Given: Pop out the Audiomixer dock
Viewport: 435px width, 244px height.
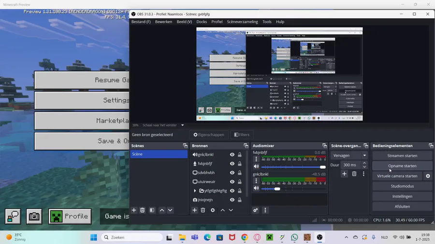Looking at the screenshot, I should pos(324,146).
